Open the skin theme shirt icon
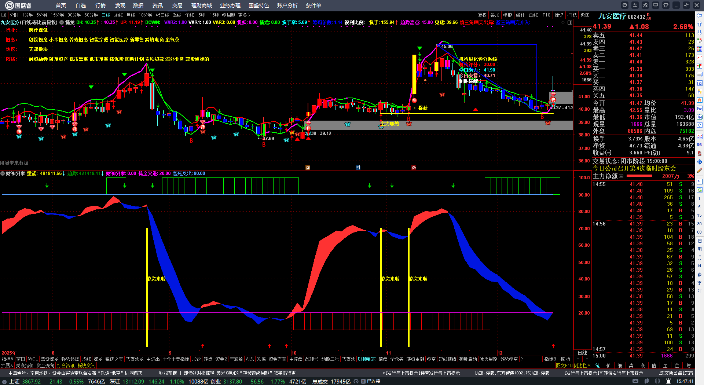The height and width of the screenshot is (385, 704). tap(666, 5)
